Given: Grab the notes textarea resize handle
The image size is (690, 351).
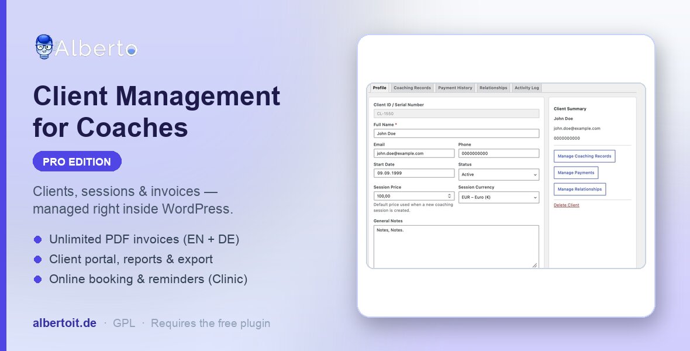Looking at the screenshot, I should click(534, 265).
